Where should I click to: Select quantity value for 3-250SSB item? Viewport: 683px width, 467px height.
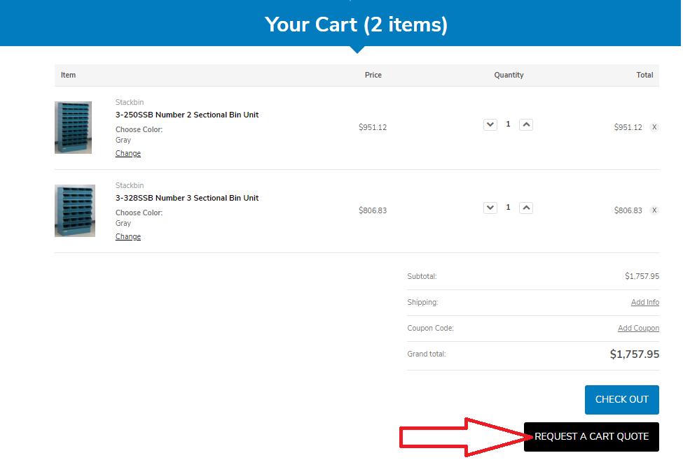click(508, 124)
